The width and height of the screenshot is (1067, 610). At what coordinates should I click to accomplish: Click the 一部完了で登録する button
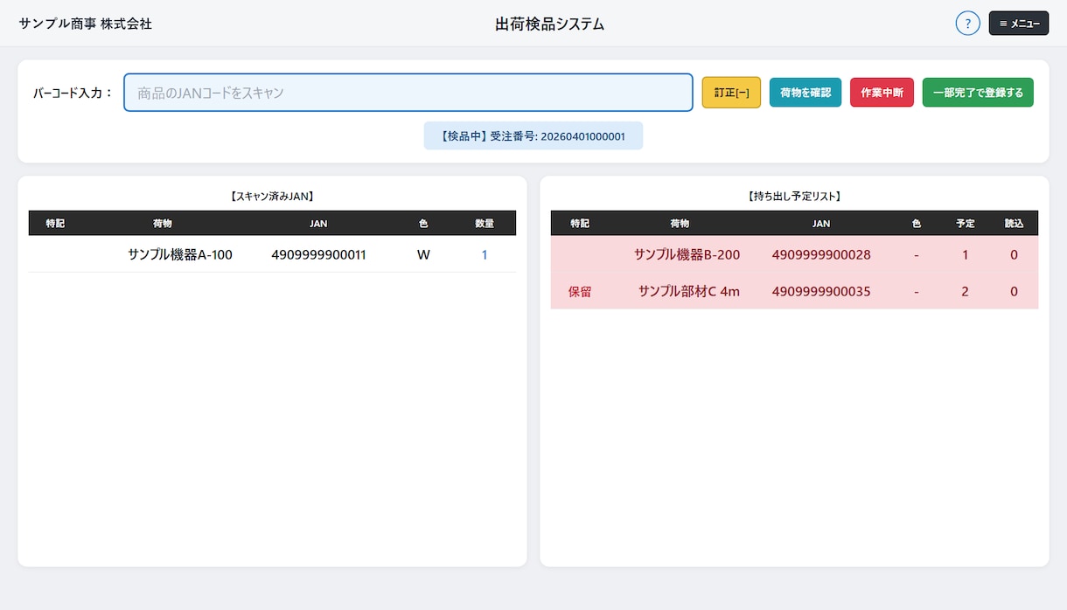[x=978, y=93]
